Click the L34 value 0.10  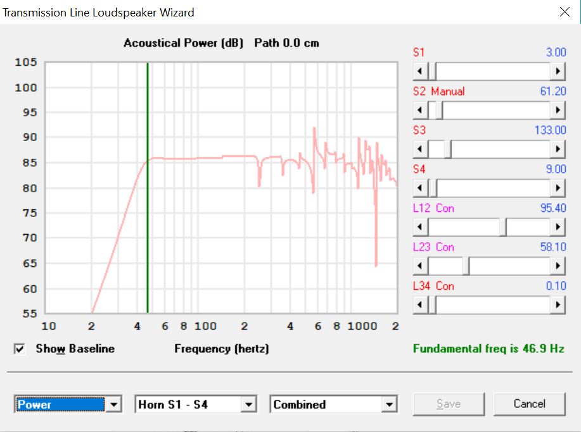[556, 286]
